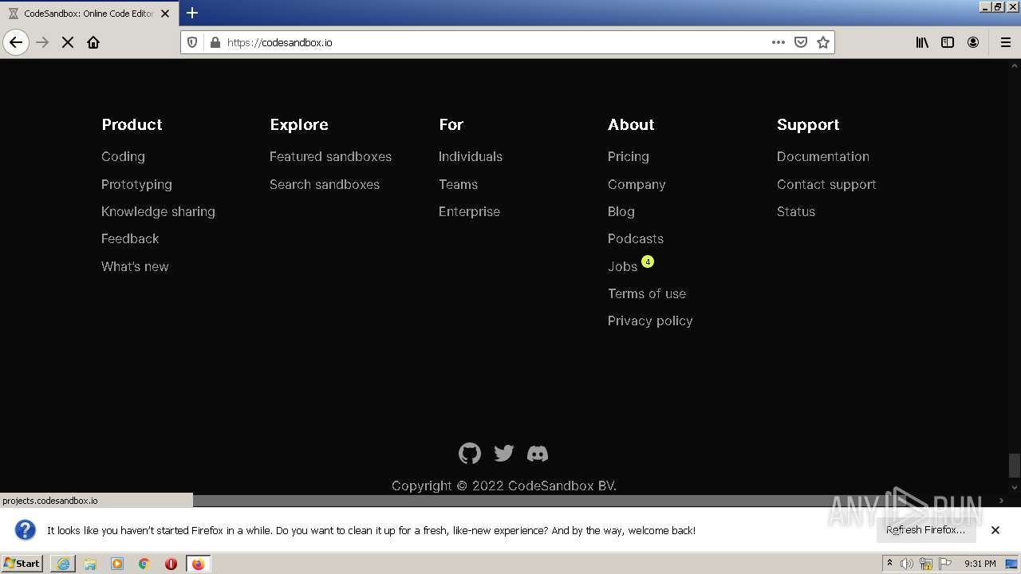1021x574 pixels.
Task: Open the Enterprise link
Action: (469, 211)
